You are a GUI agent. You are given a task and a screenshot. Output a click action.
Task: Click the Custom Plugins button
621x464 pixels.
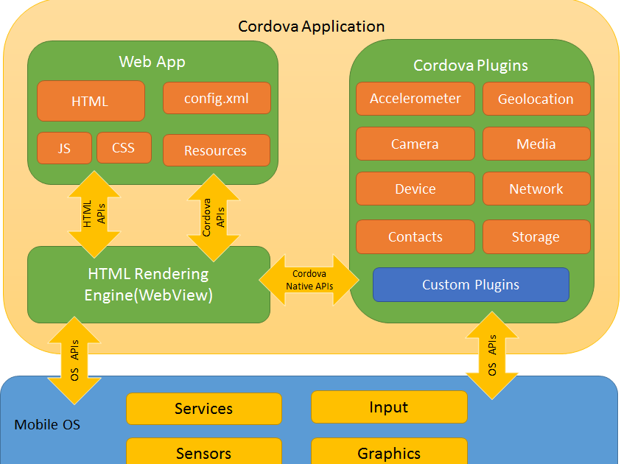[471, 284]
